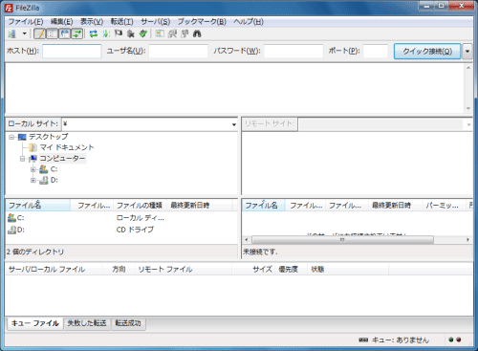Open the 転送(T) menu
This screenshot has height=351, width=478.
tap(121, 22)
